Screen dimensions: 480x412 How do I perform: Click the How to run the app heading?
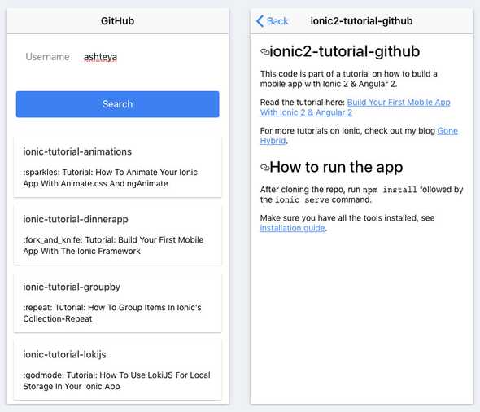(336, 167)
